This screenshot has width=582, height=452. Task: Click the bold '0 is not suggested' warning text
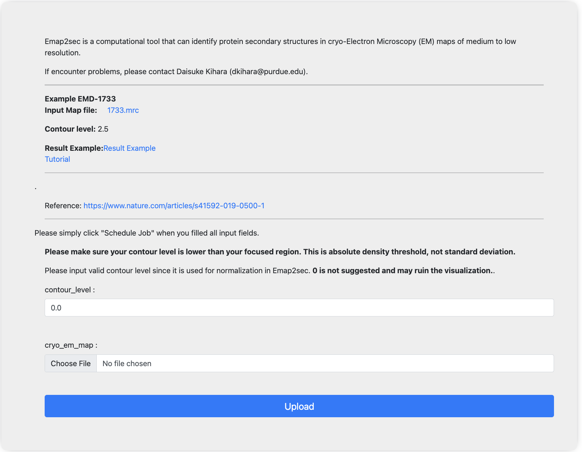pyautogui.click(x=402, y=271)
